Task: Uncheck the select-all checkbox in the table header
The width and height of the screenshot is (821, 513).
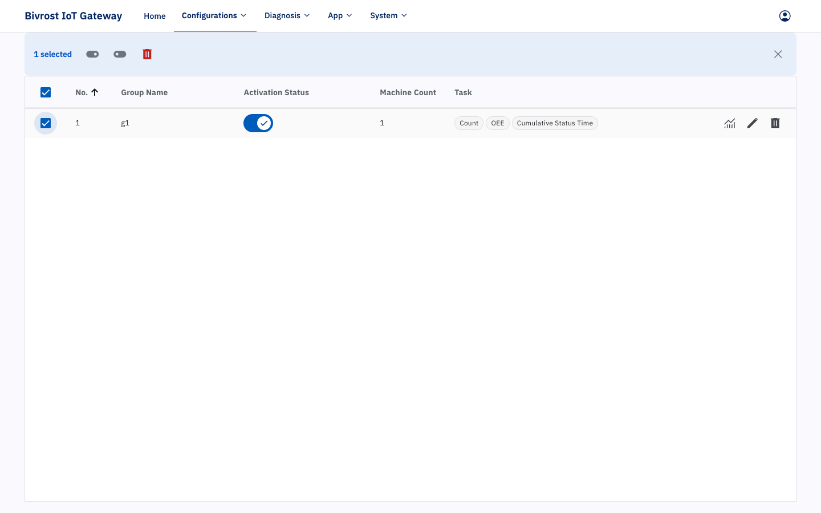Action: [x=46, y=92]
